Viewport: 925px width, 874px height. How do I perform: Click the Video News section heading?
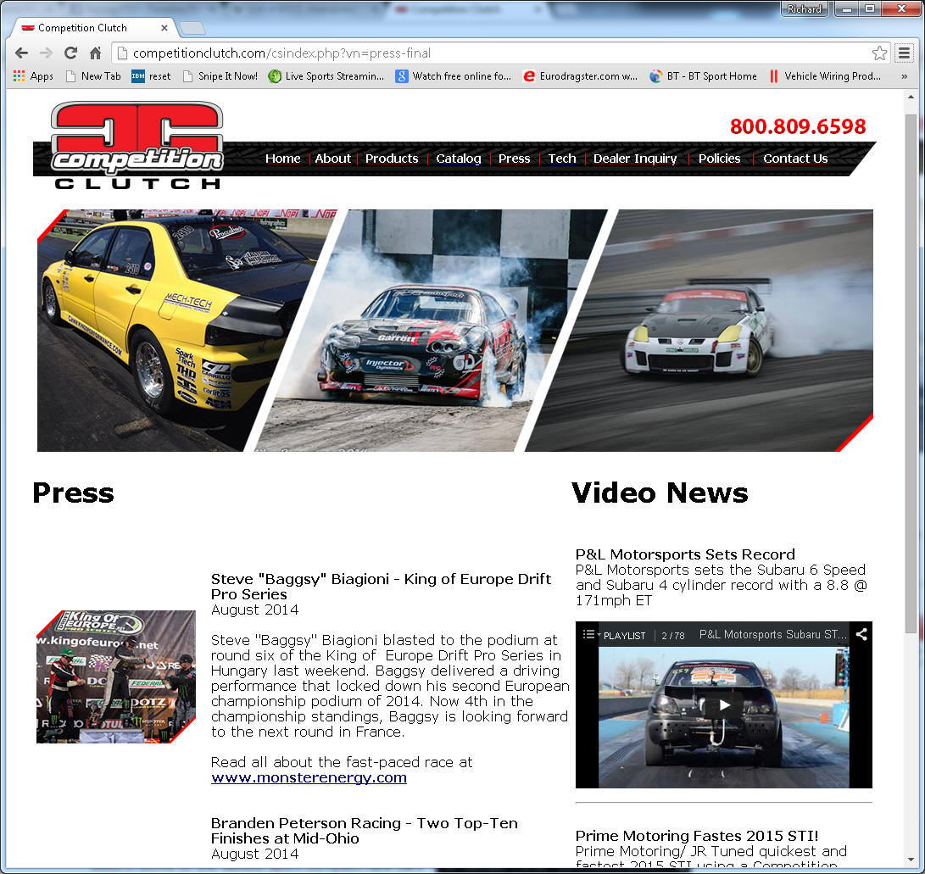click(x=660, y=493)
